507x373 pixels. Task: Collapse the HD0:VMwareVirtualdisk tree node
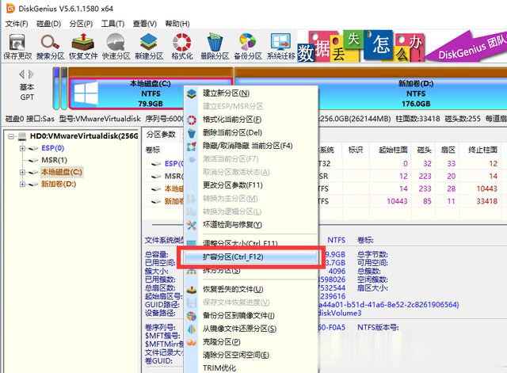(x=11, y=136)
